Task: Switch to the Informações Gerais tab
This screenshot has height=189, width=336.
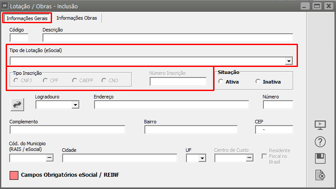Action: point(27,18)
